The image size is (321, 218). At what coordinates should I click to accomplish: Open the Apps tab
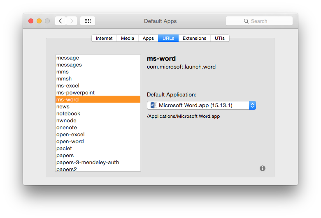pyautogui.click(x=148, y=38)
